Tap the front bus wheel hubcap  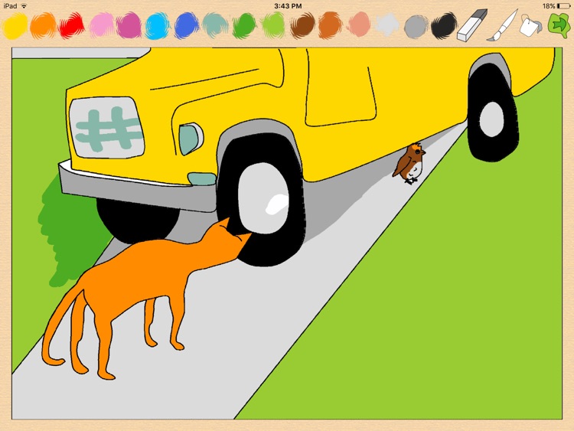pyautogui.click(x=263, y=198)
